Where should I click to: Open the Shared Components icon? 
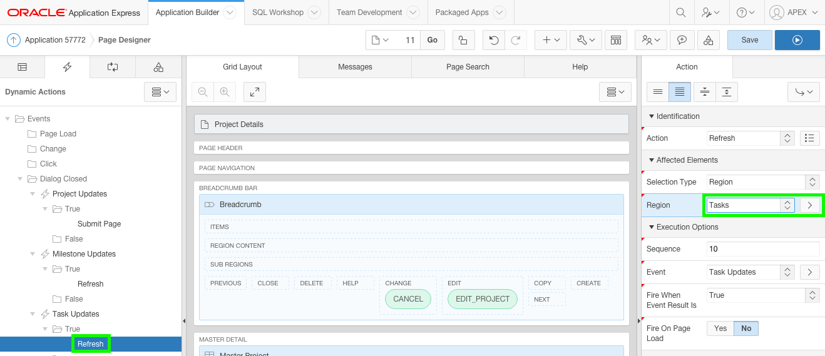708,40
